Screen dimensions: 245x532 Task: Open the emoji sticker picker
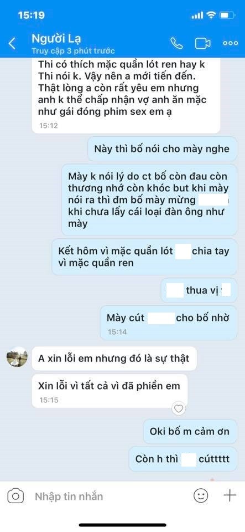pyautogui.click(x=201, y=496)
